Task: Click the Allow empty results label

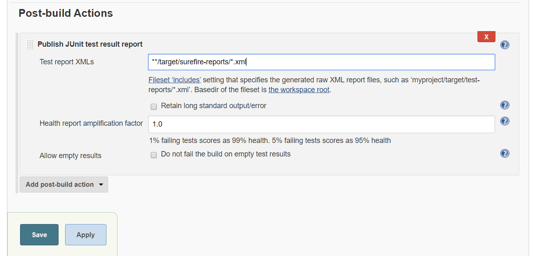Action: [x=70, y=156]
